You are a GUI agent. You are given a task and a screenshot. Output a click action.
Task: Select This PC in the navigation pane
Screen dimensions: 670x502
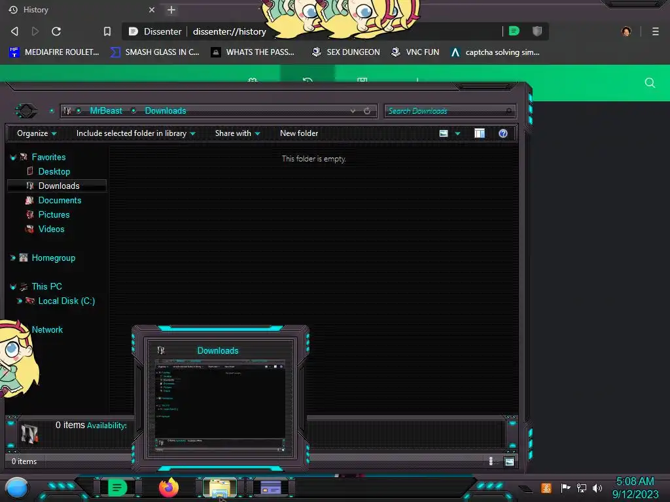[46, 286]
